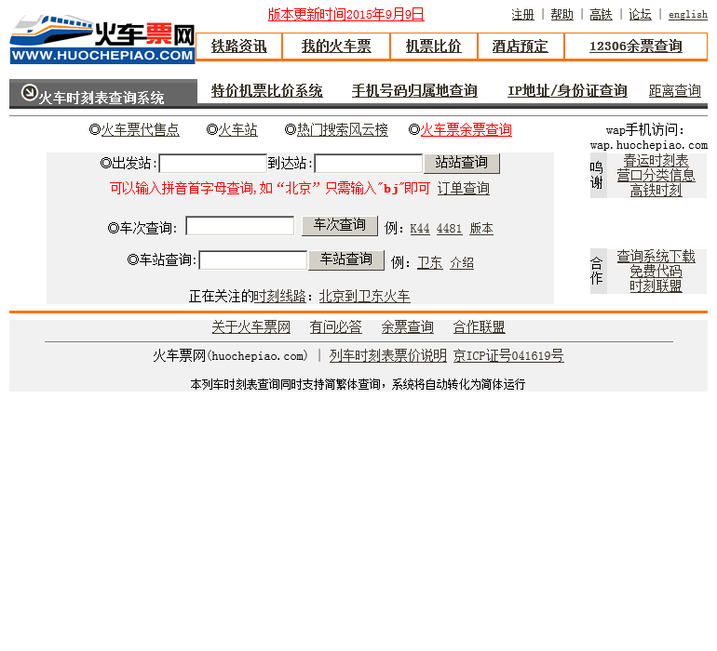The width and height of the screenshot is (717, 651).
Task: Click the example train 4481
Action: coord(449,229)
